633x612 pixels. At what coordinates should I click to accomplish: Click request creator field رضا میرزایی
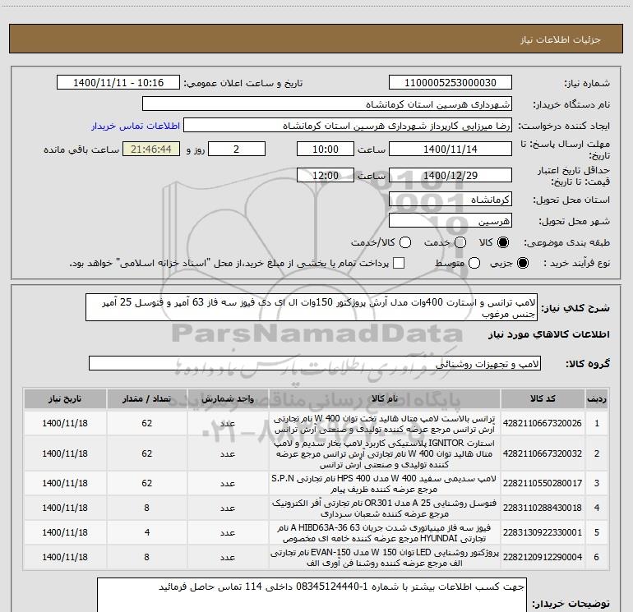click(x=348, y=126)
